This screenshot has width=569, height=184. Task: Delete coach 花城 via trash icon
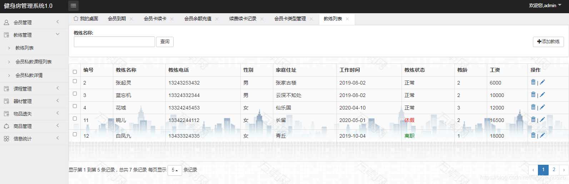coord(533,107)
